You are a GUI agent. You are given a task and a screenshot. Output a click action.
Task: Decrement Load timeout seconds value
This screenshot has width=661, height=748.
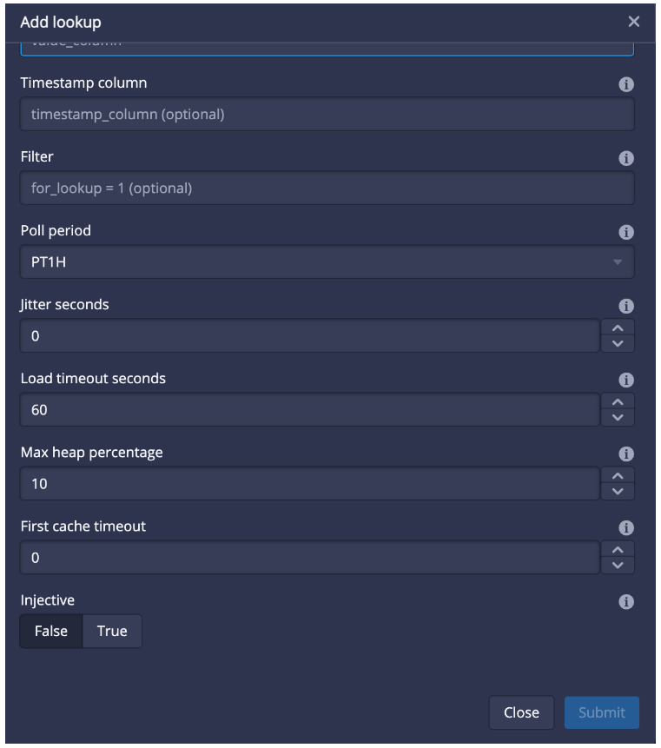tap(618, 417)
